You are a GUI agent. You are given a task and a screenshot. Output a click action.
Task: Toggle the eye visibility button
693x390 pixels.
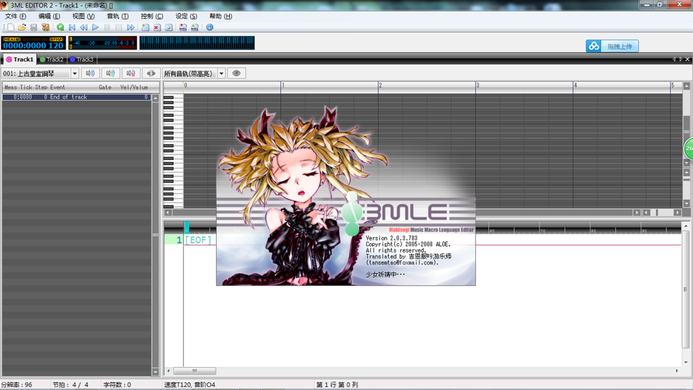(x=236, y=73)
